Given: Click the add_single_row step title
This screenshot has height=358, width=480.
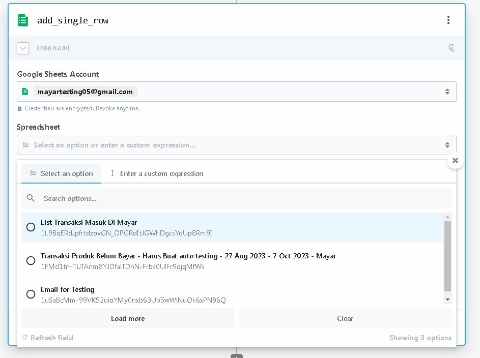Looking at the screenshot, I should pyautogui.click(x=73, y=20).
